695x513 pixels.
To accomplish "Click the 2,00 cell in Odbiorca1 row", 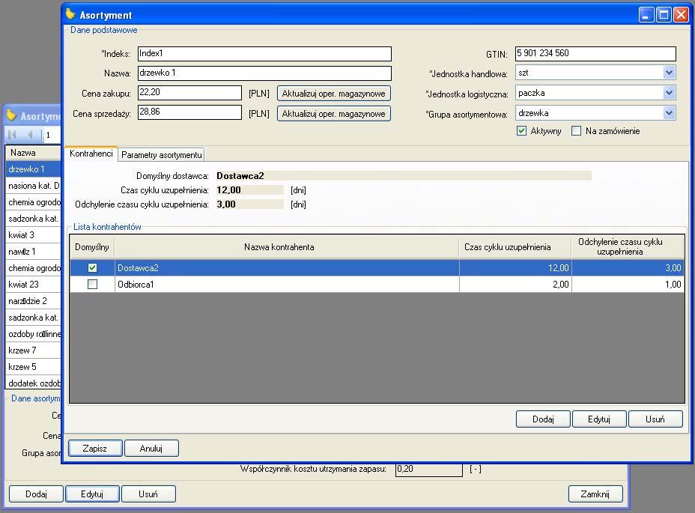I will coord(515,285).
